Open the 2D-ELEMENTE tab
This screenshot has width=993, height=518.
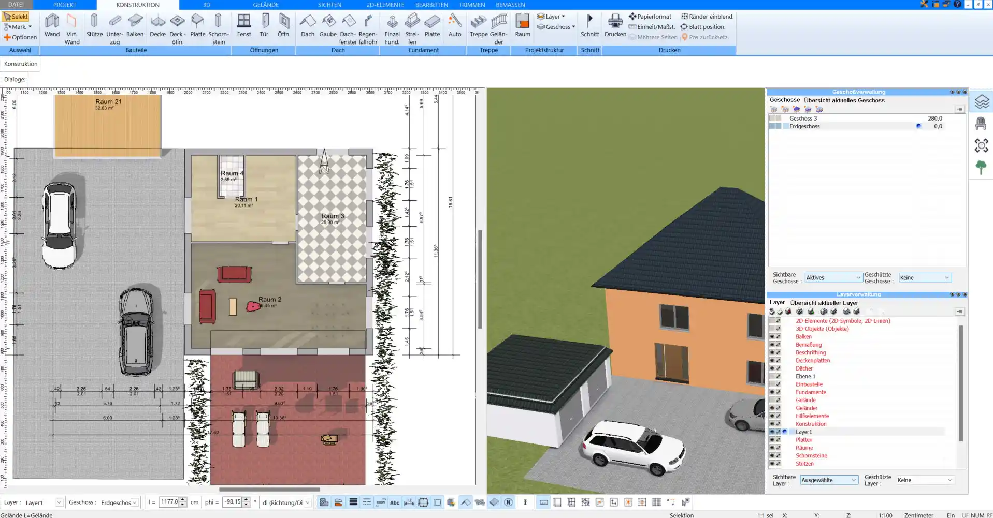[x=385, y=5]
